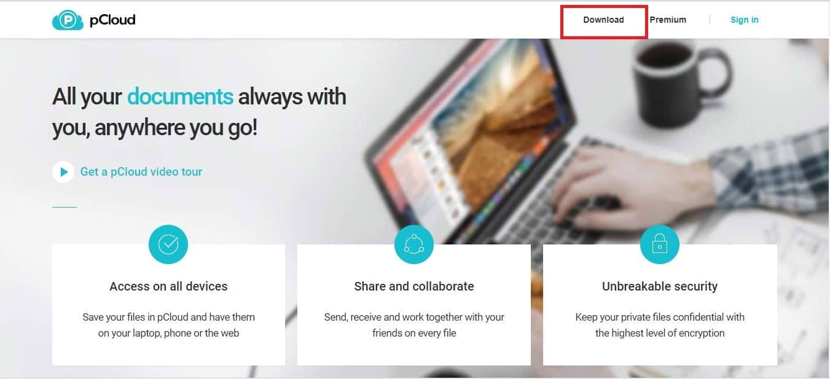This screenshot has height=379, width=830.
Task: Open the Premium menu item
Action: (668, 20)
